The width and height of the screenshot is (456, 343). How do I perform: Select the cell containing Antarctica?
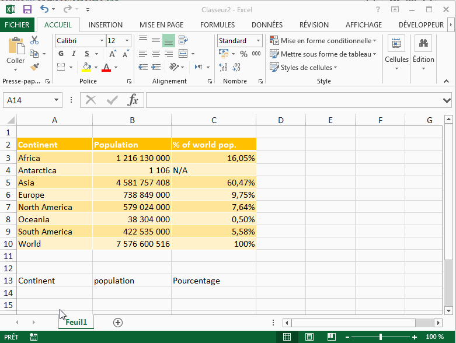[x=55, y=170]
